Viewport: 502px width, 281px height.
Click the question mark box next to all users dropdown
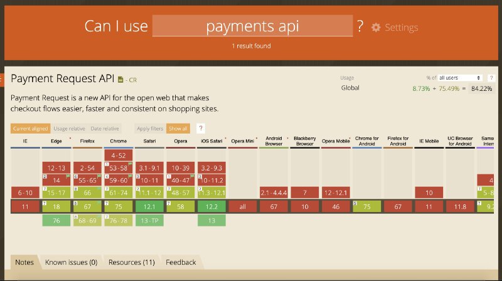pyautogui.click(x=491, y=78)
